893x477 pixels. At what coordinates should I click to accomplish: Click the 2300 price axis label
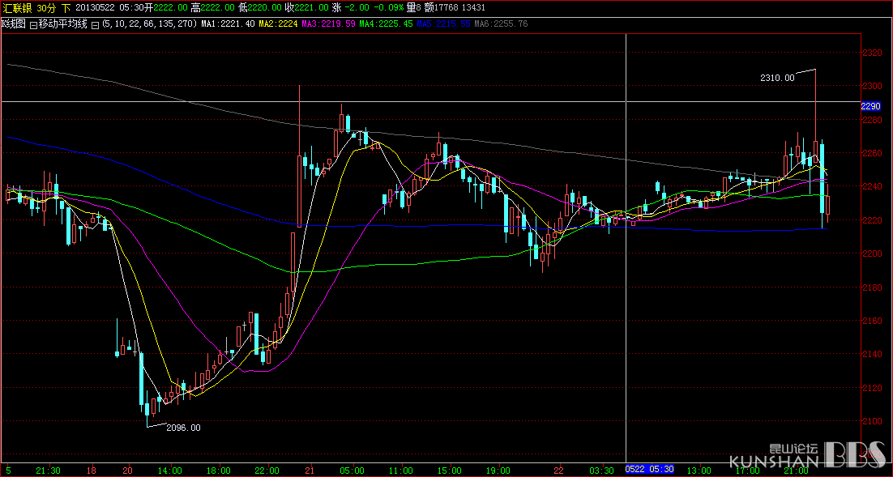pyautogui.click(x=871, y=87)
